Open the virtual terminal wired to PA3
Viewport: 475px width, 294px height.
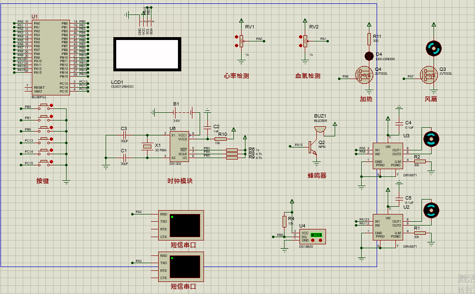coord(181,267)
